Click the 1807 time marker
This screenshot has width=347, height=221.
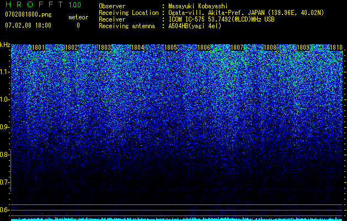pos(237,48)
